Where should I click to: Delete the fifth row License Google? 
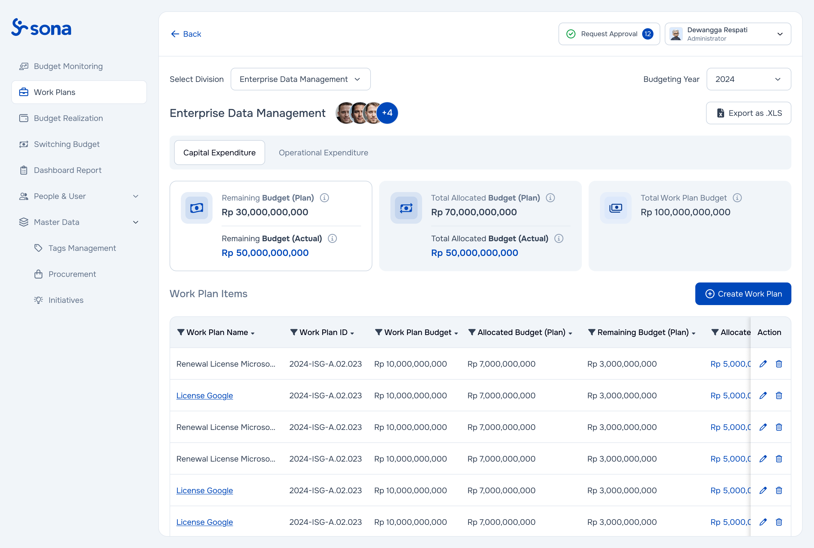[x=779, y=490]
